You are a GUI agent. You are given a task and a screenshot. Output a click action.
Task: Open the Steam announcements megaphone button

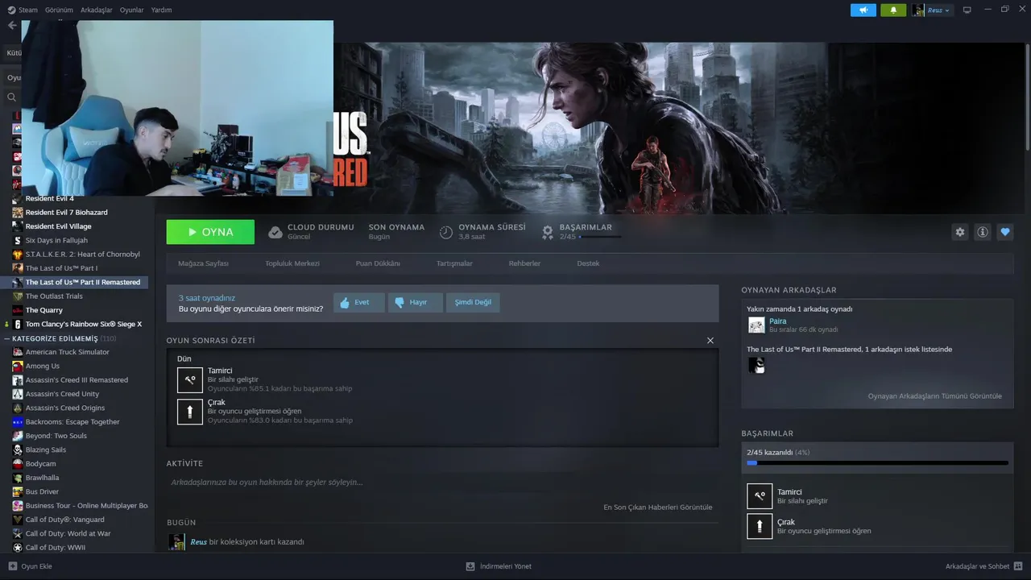863,10
